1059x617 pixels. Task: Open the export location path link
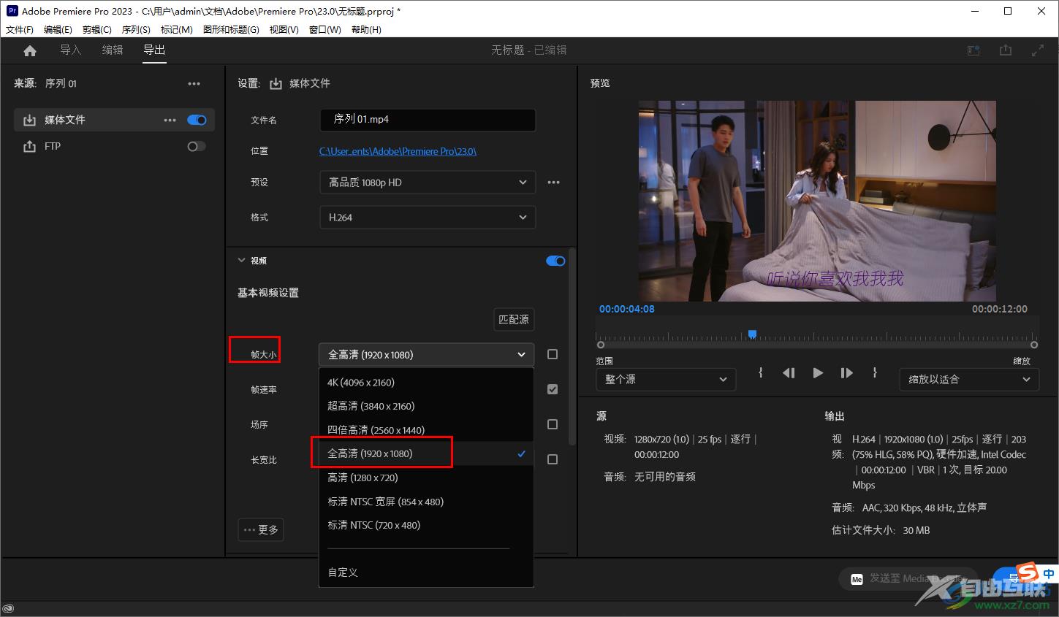pyautogui.click(x=398, y=151)
